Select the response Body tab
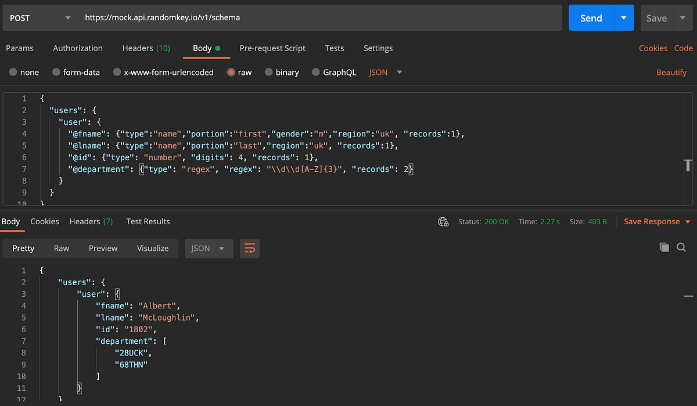 (x=10, y=221)
